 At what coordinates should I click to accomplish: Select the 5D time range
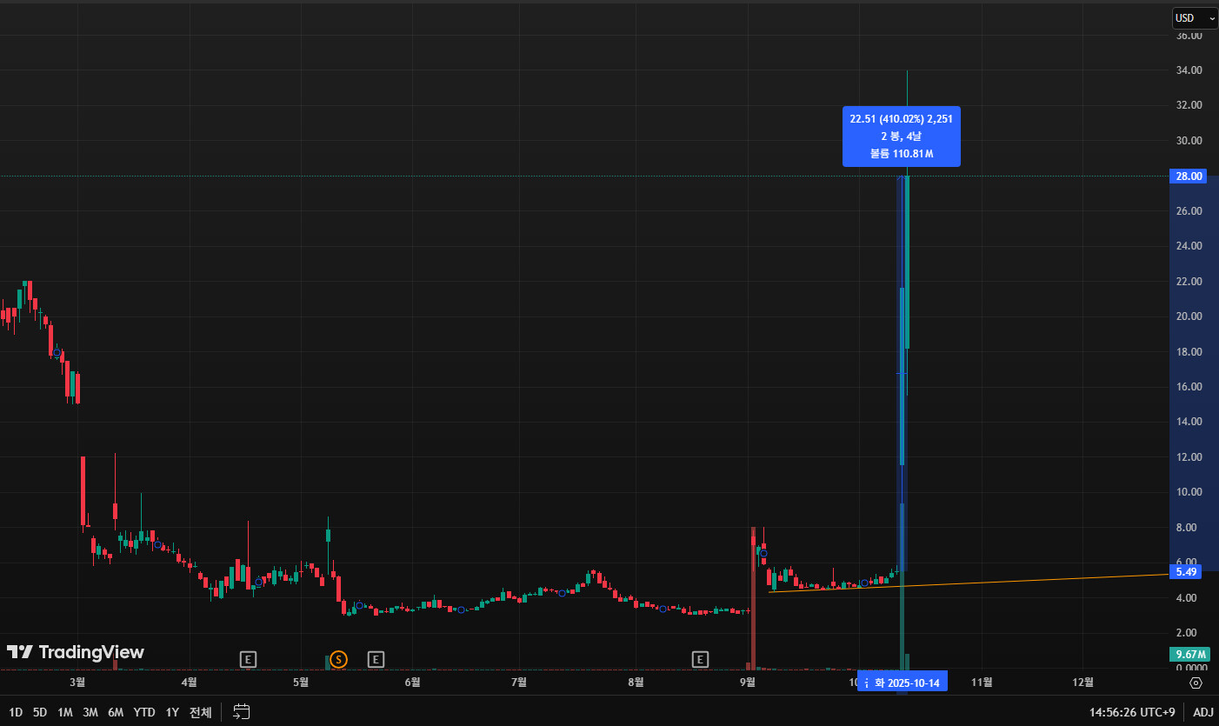click(40, 712)
